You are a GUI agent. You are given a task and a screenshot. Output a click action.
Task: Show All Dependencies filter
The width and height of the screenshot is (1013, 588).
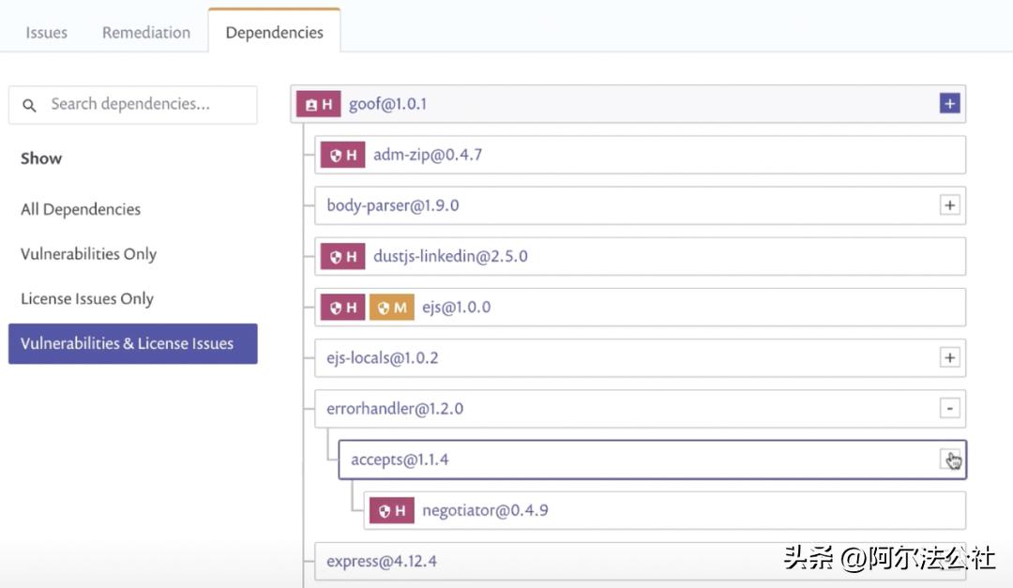[x=81, y=209]
